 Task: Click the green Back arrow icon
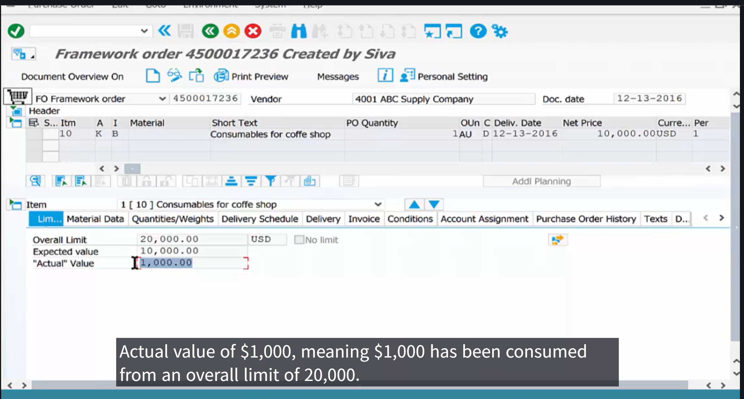pyautogui.click(x=210, y=31)
